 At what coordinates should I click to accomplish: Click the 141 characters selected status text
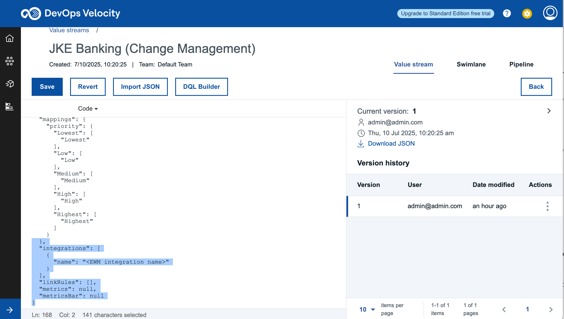coord(114,315)
